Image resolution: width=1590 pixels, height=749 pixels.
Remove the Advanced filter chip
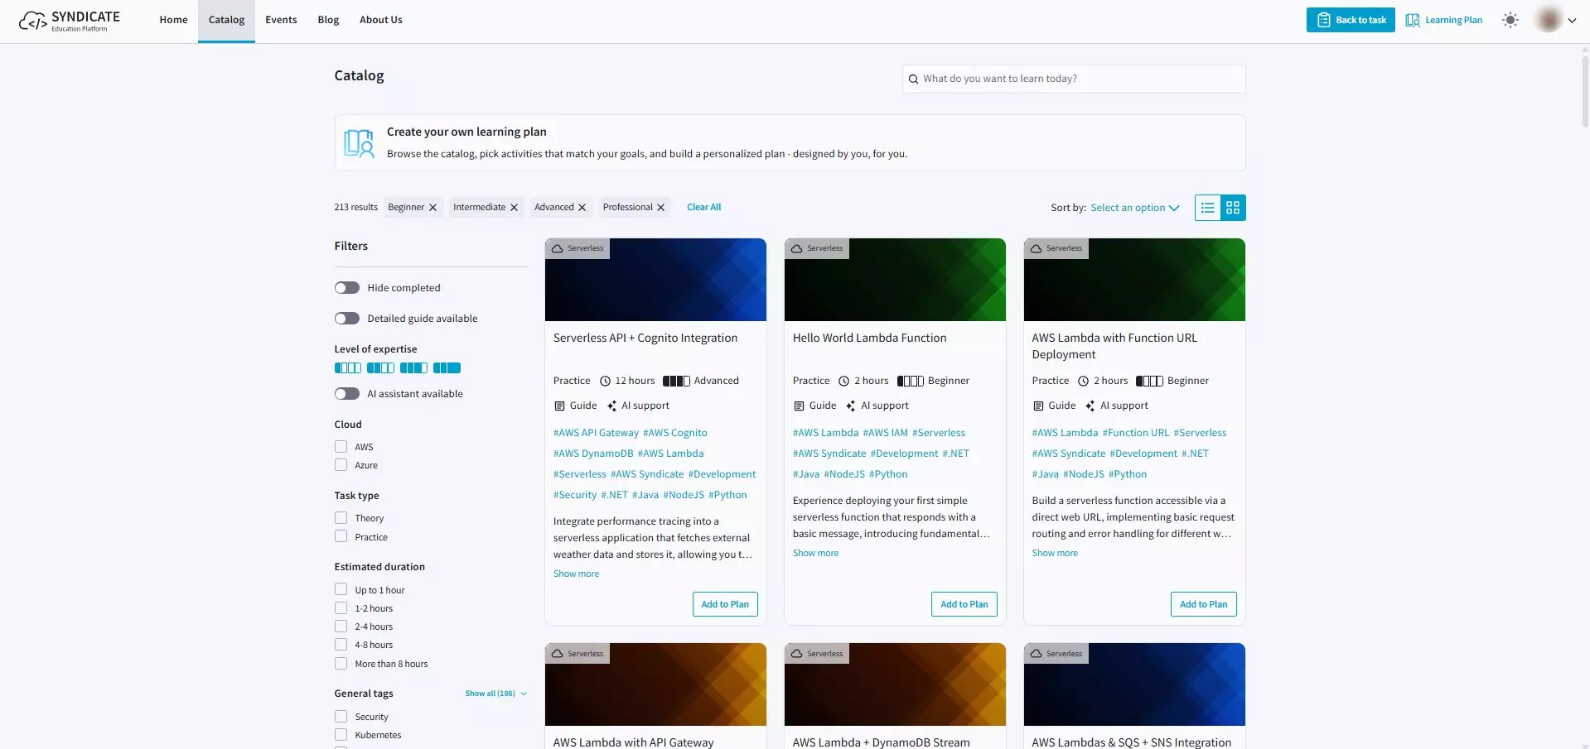pyautogui.click(x=582, y=208)
